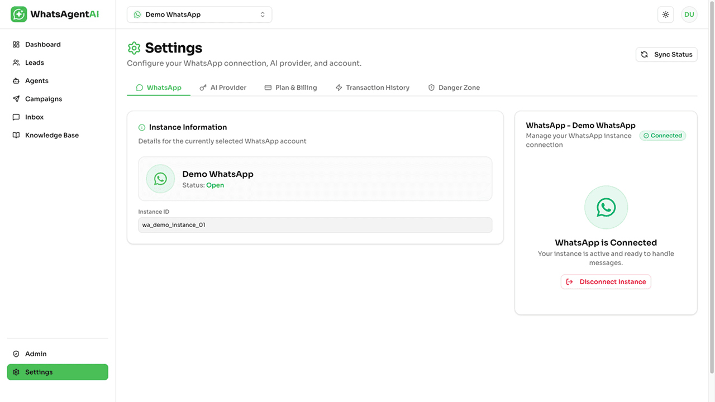Viewport: 715px width, 402px height.
Task: Go to Leads page
Action: click(58, 63)
